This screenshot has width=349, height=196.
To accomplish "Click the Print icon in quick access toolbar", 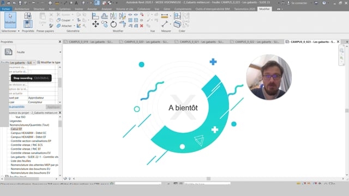I will [50, 3].
